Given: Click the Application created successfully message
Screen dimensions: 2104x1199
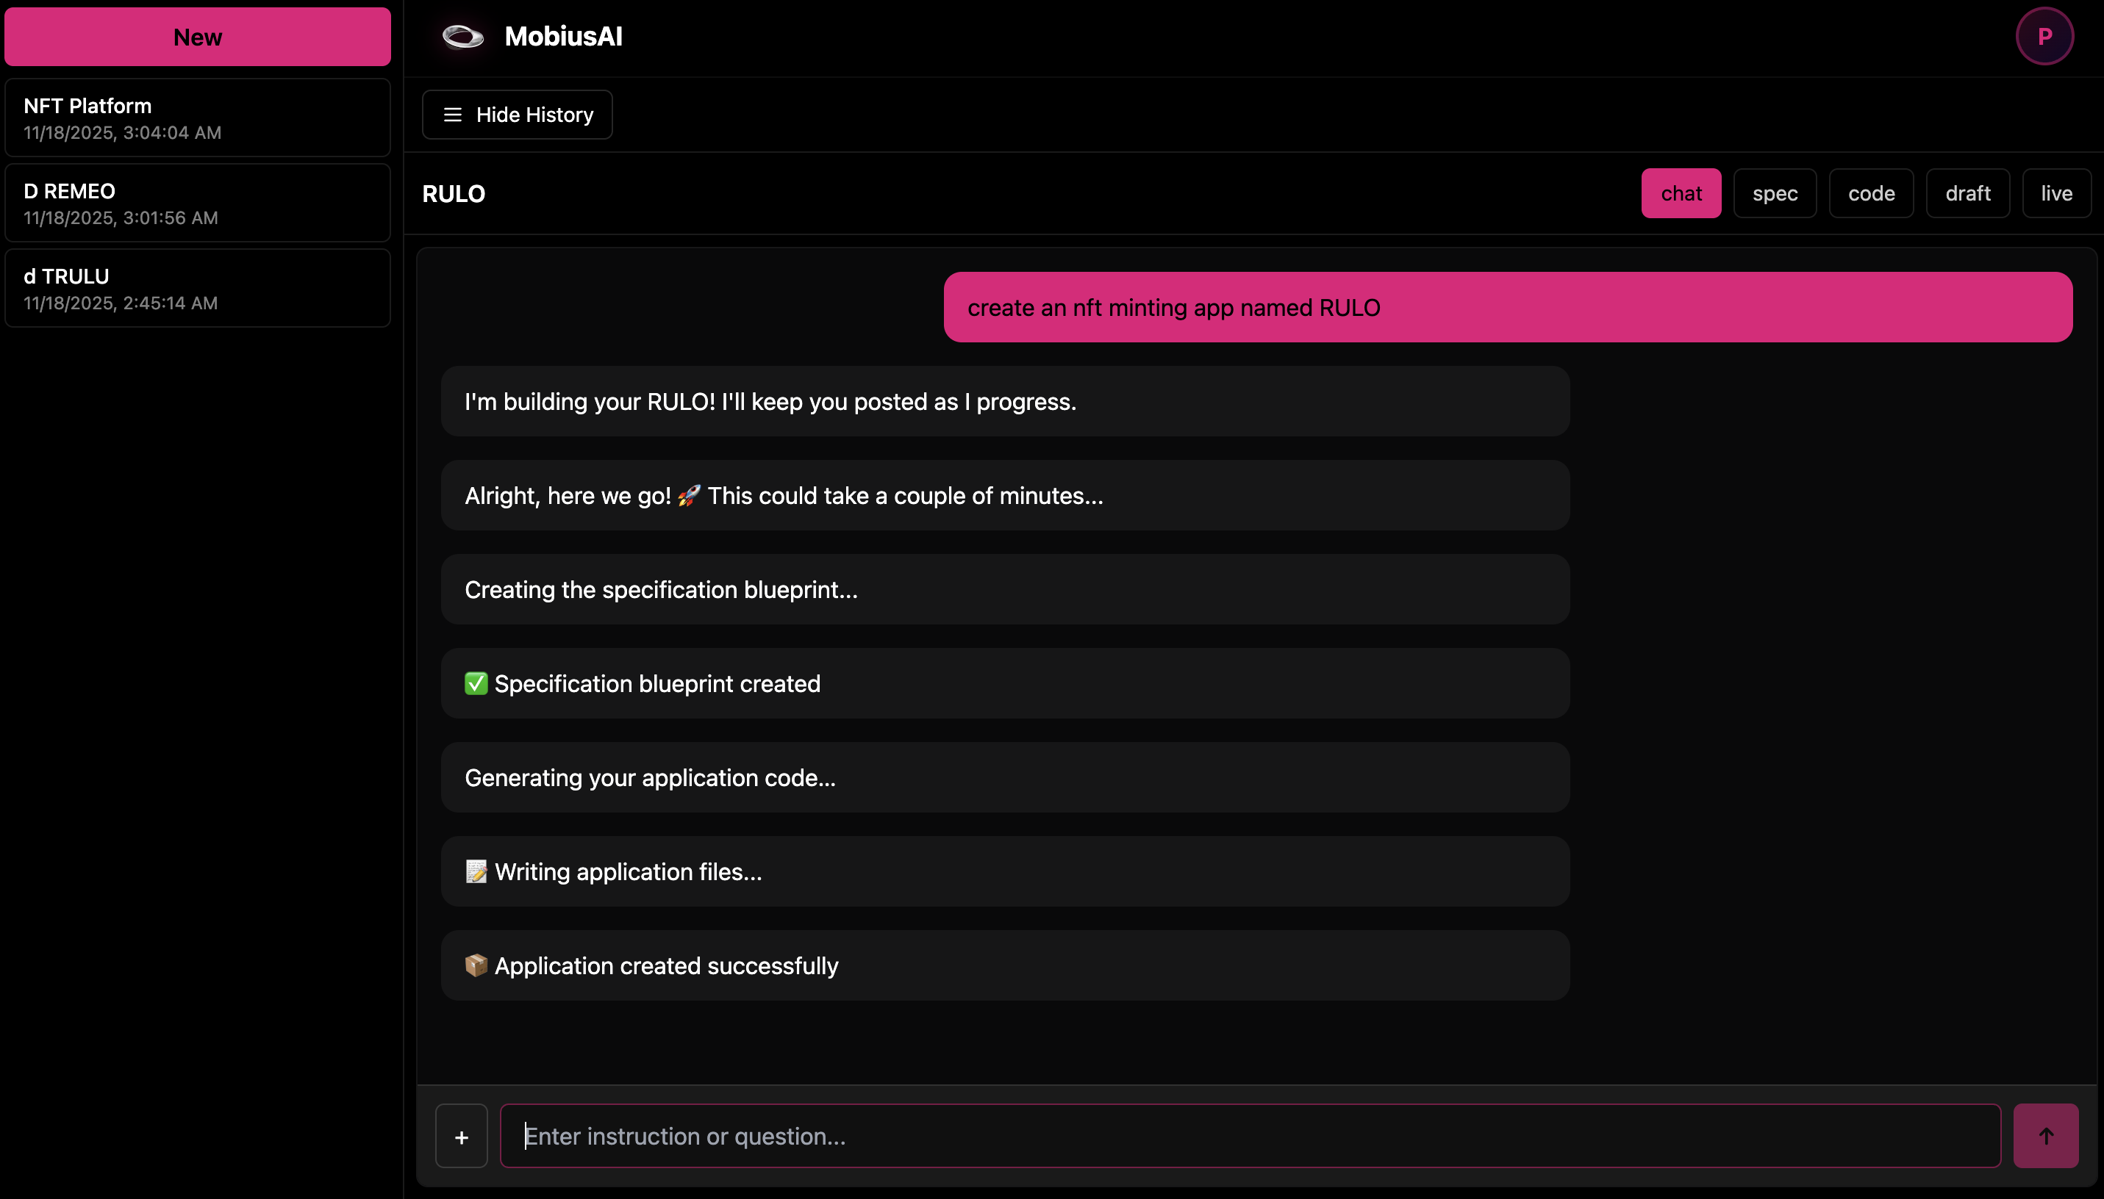Looking at the screenshot, I should tap(1005, 965).
